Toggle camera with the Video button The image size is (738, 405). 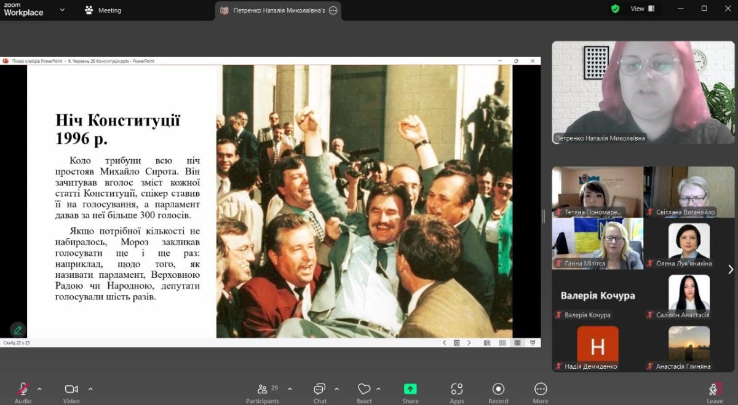point(71,390)
